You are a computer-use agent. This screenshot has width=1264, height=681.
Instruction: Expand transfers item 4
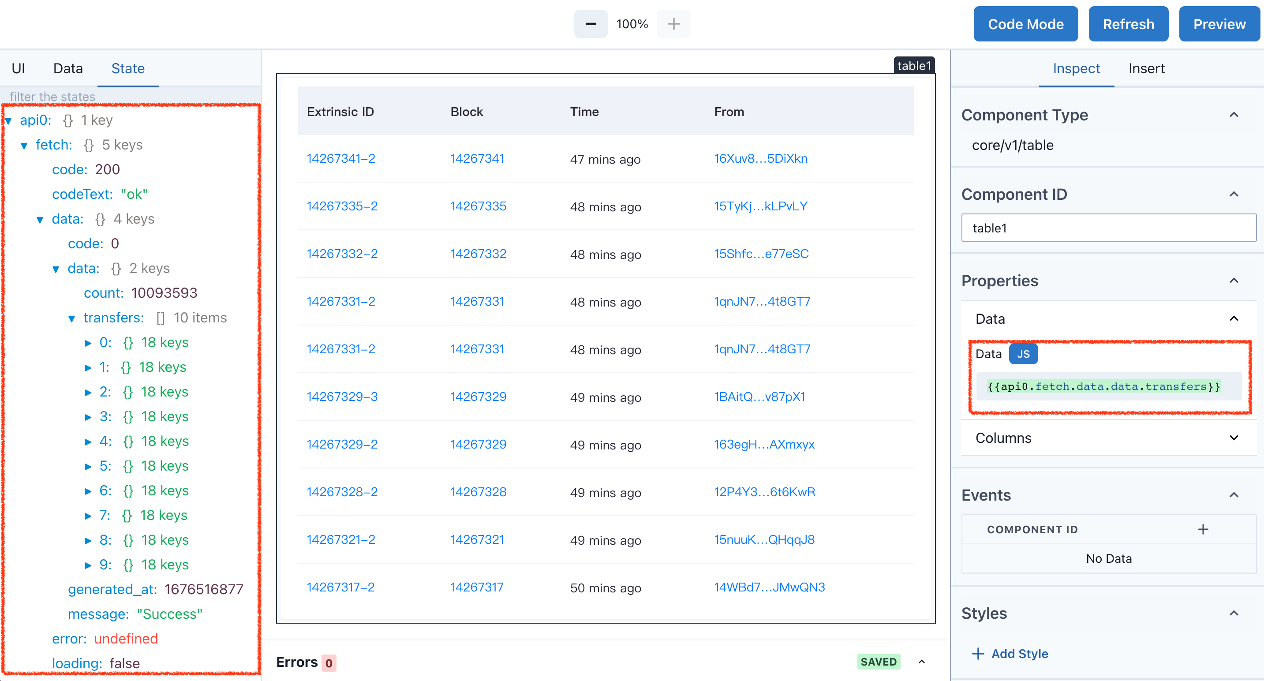click(x=88, y=442)
